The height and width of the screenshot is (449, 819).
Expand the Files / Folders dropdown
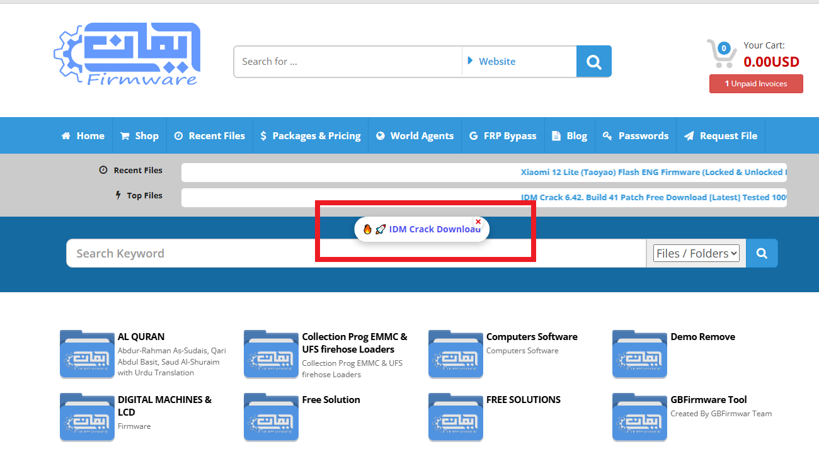pos(696,253)
